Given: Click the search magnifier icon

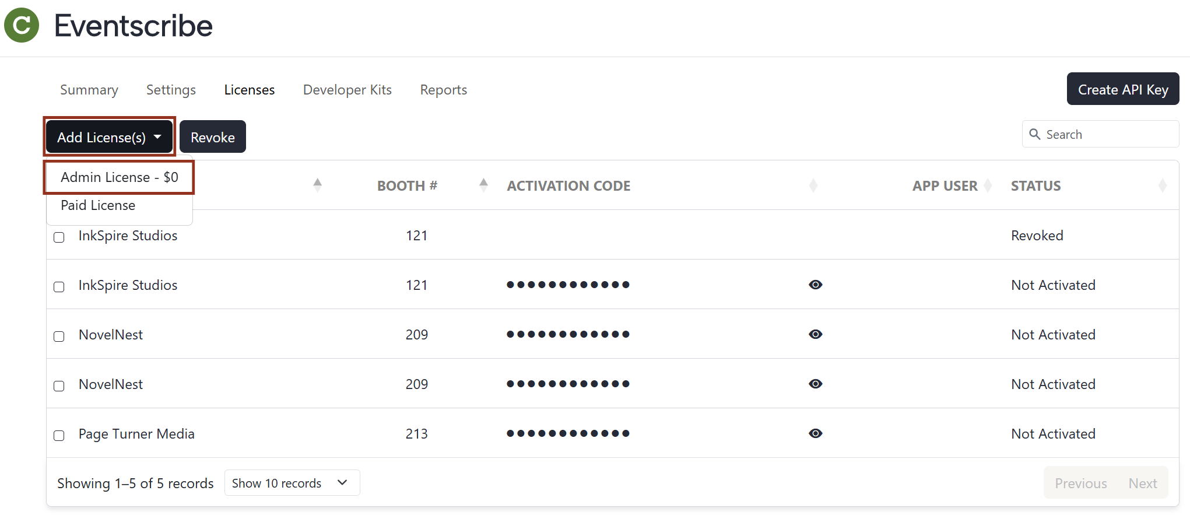Looking at the screenshot, I should [x=1035, y=134].
